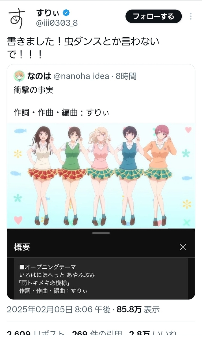This screenshot has height=339, width=202.
Task: Open the anime girls image in quoted post
Action: [x=101, y=175]
